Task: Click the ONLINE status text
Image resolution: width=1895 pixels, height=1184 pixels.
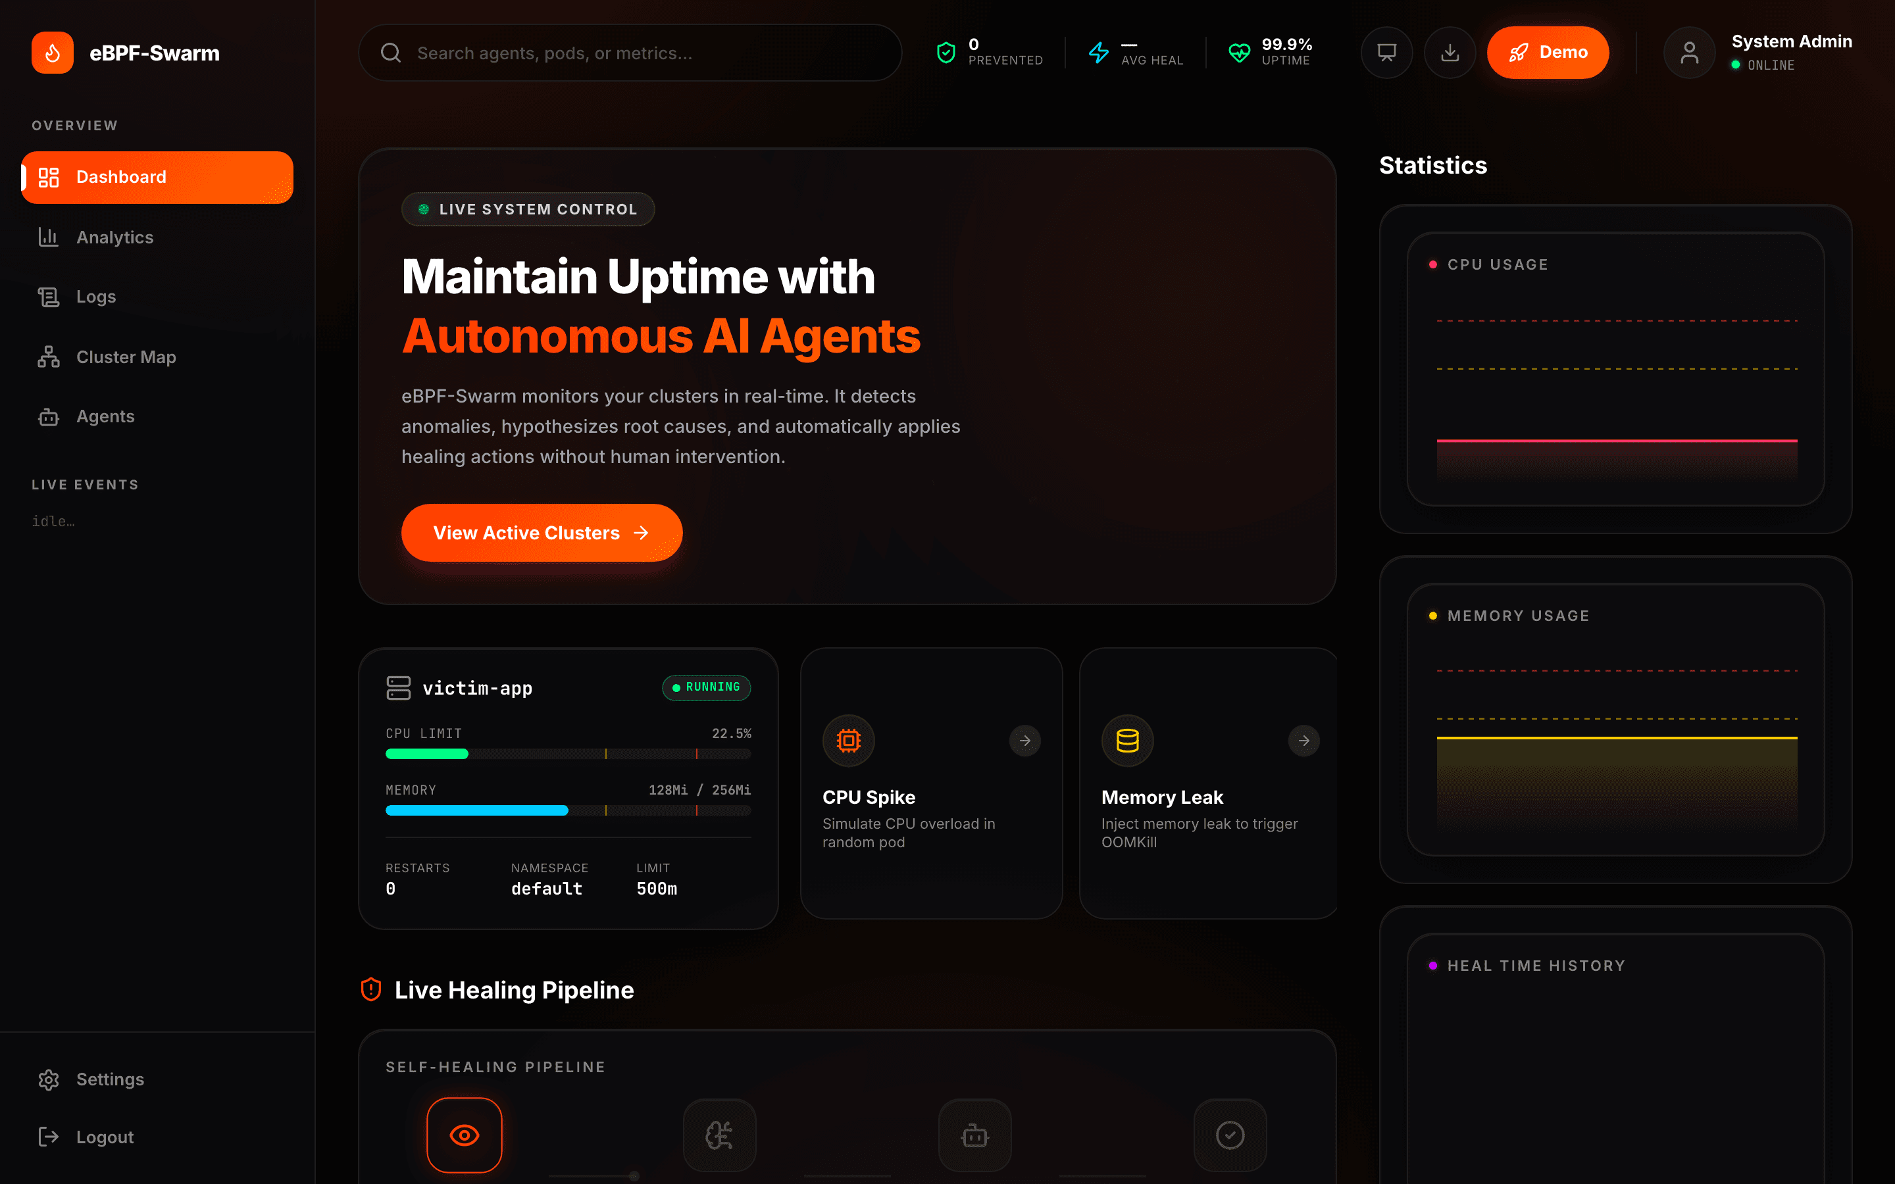Action: [x=1771, y=65]
